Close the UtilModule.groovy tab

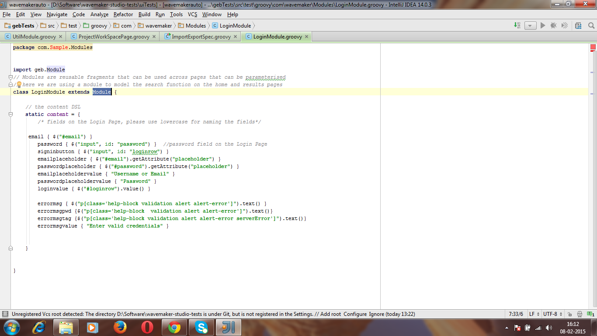(60, 37)
